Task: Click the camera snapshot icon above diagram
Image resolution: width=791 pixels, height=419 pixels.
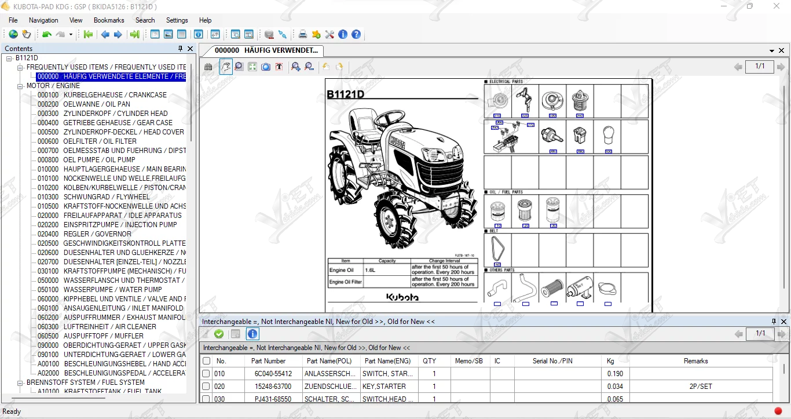Action: coord(266,67)
